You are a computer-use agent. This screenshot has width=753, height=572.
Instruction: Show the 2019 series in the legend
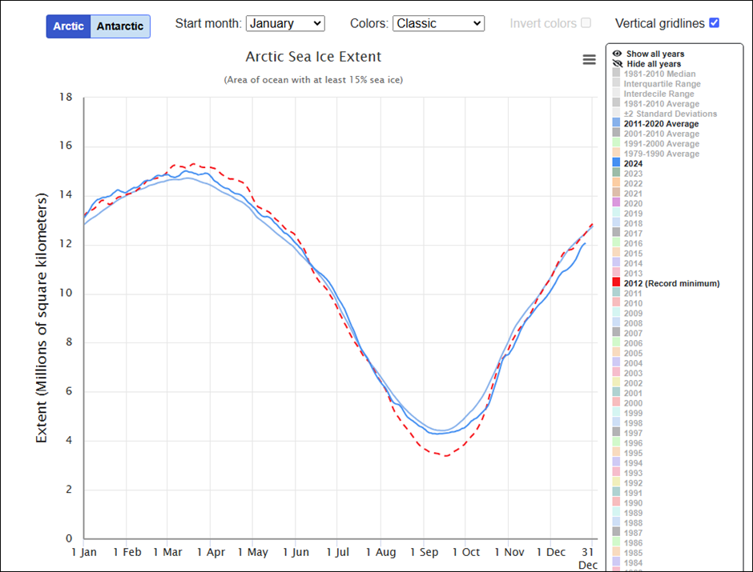pos(633,214)
